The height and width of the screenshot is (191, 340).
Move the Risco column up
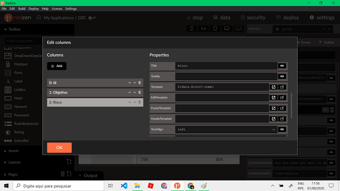(130, 102)
